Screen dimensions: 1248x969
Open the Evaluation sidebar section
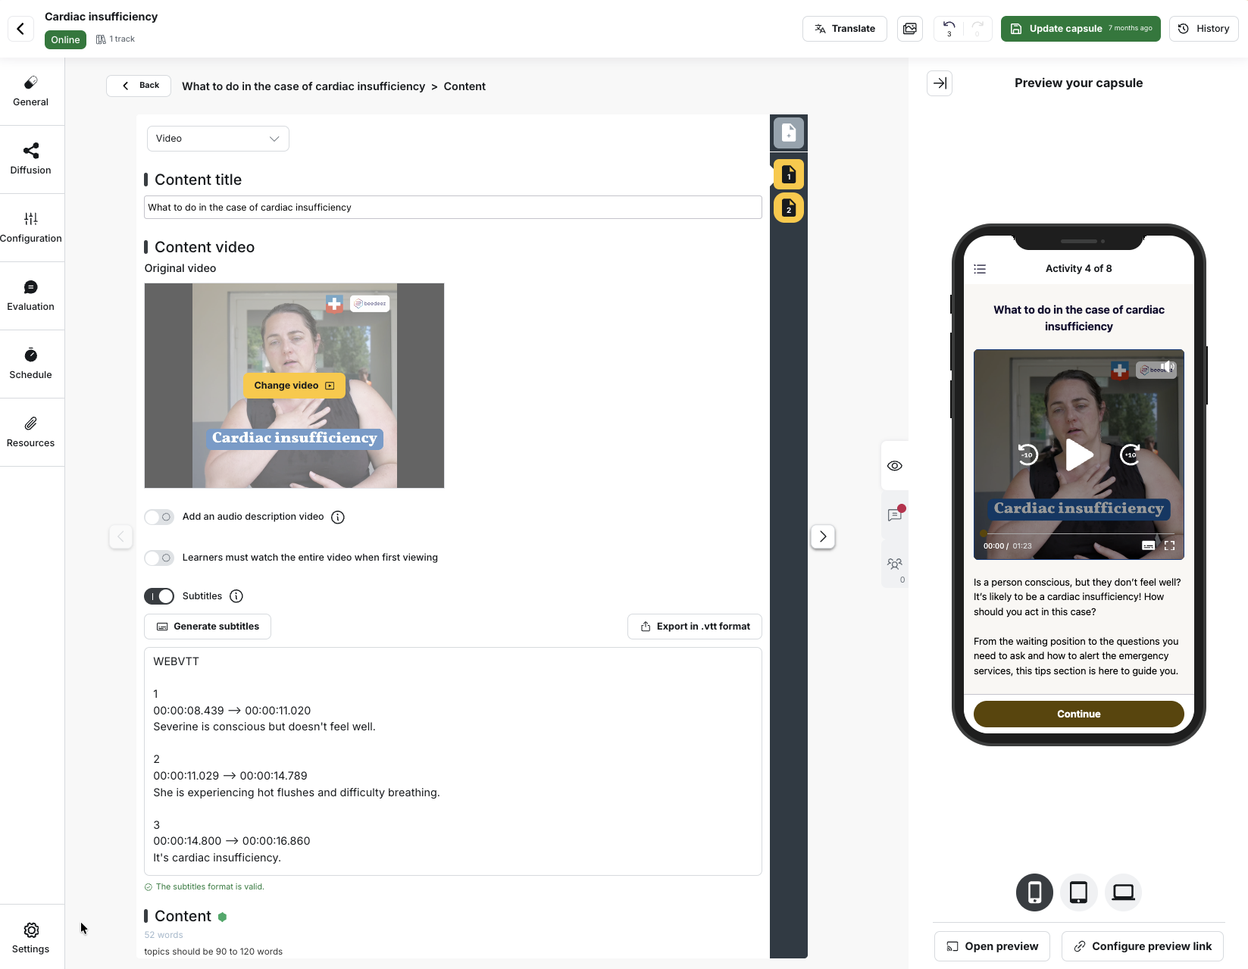click(x=31, y=296)
